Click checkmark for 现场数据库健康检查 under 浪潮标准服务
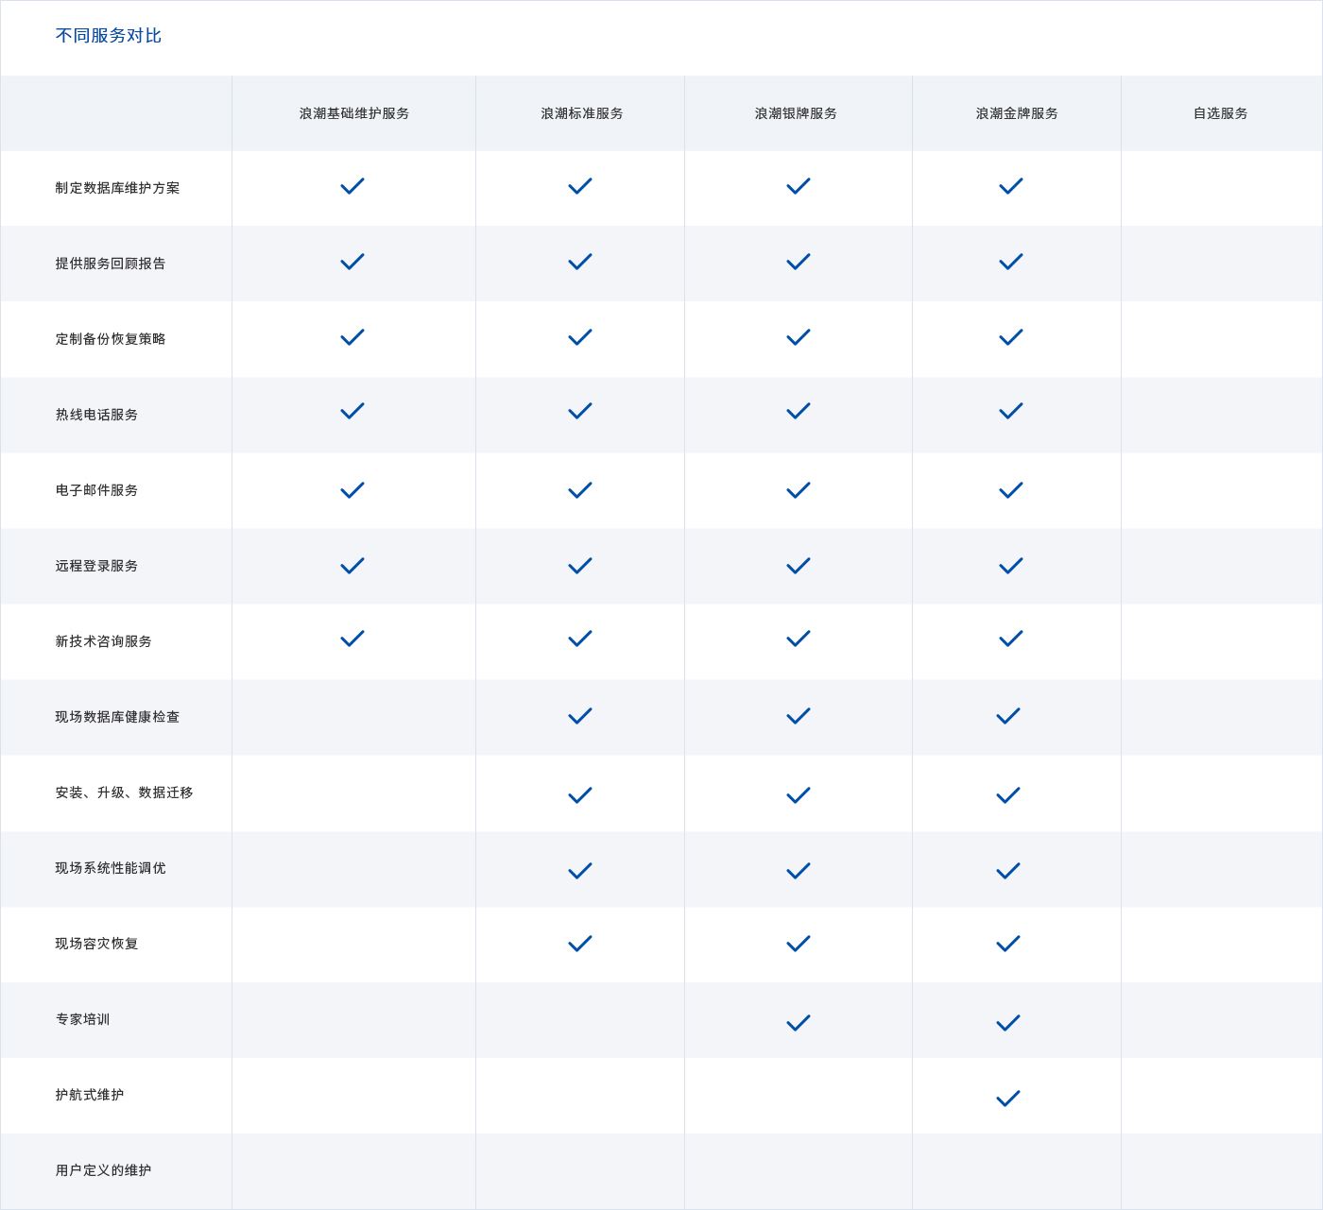Viewport: 1323px width, 1210px height. click(580, 716)
